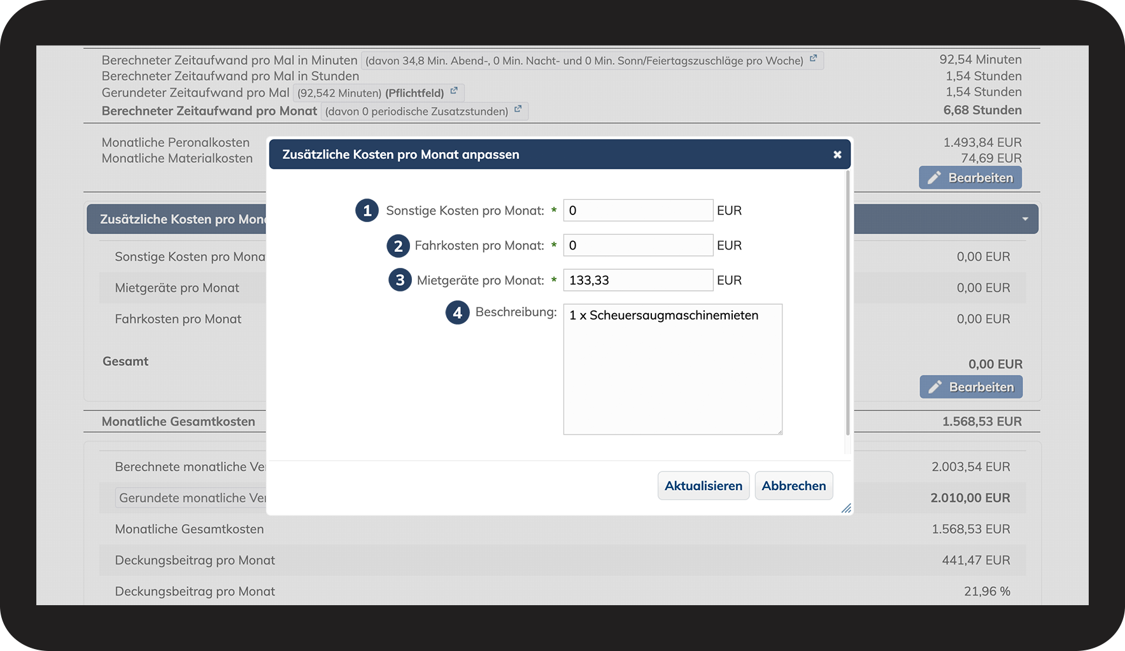Collapse the Zusätzliche Kosten pro Monat panel arrow
Screen dimensions: 1125x651
click(x=1025, y=220)
